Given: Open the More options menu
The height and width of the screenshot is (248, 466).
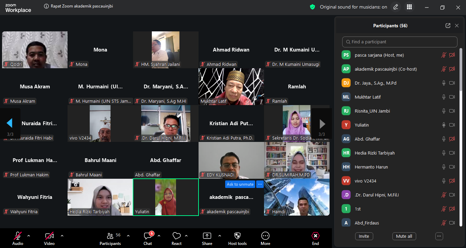Looking at the screenshot, I should (265, 238).
